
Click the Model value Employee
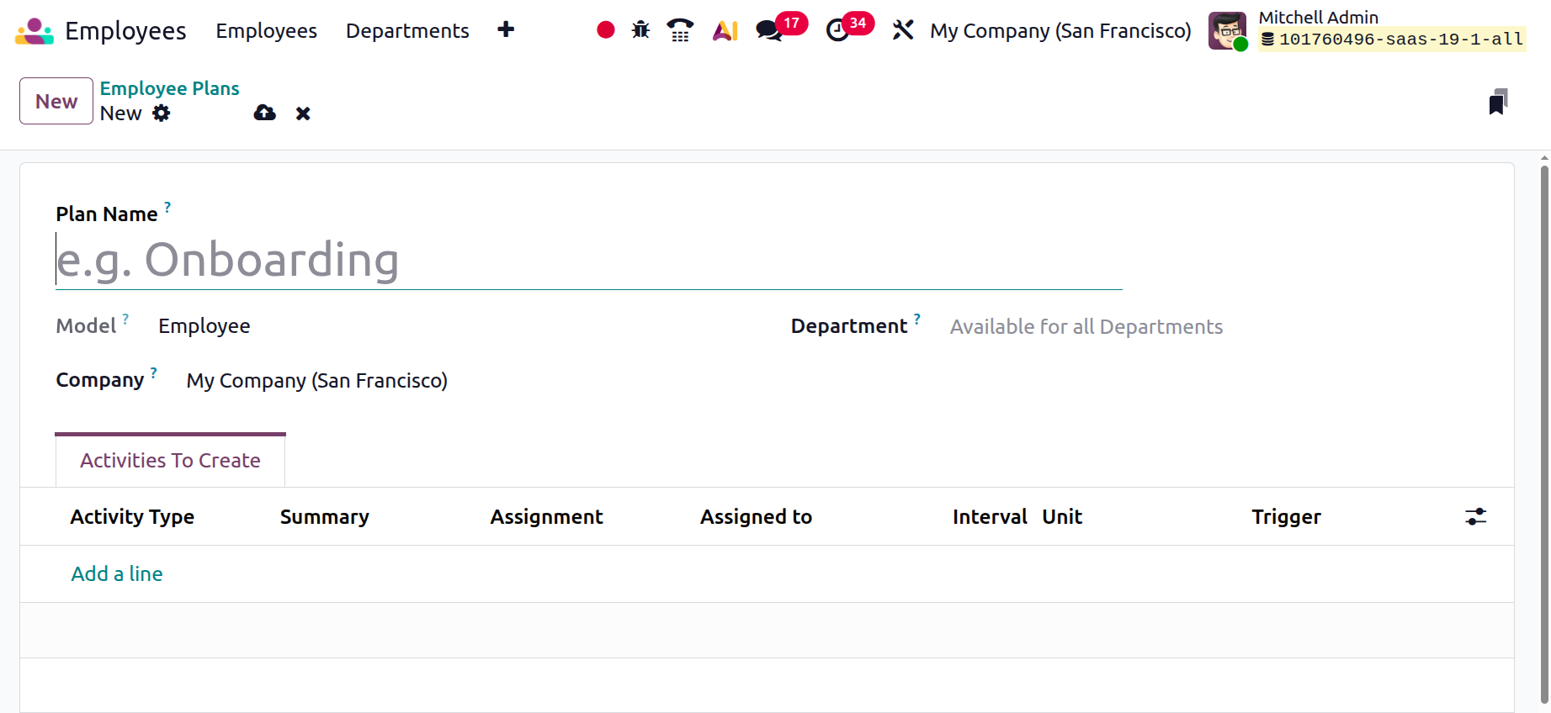(204, 326)
